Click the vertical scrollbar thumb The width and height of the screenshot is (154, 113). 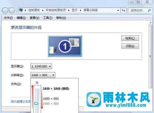[151, 56]
